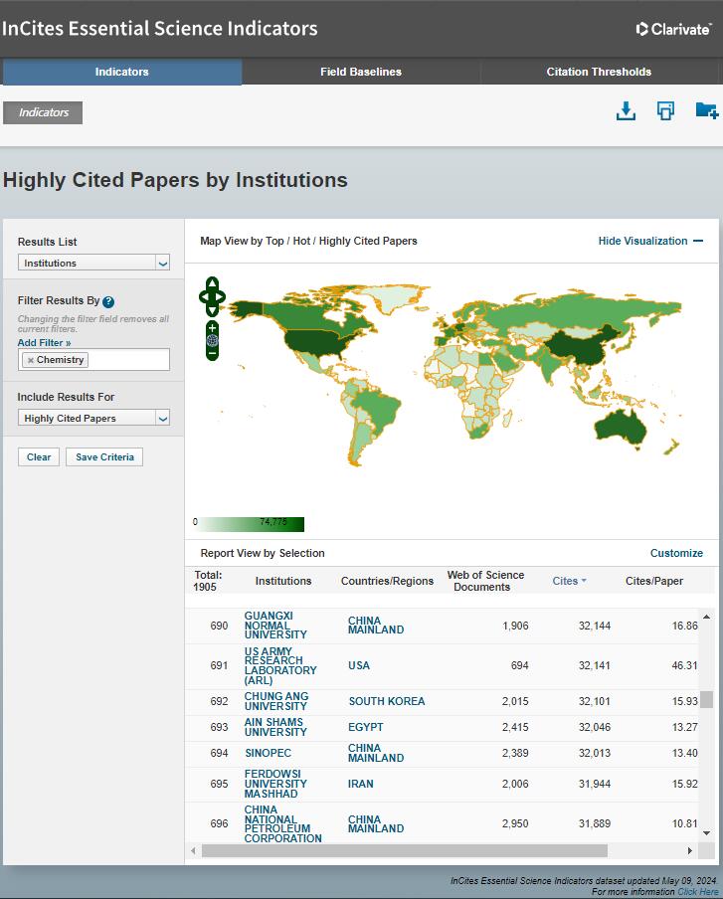Click the green map color scale legend
723x899 pixels.
252,524
